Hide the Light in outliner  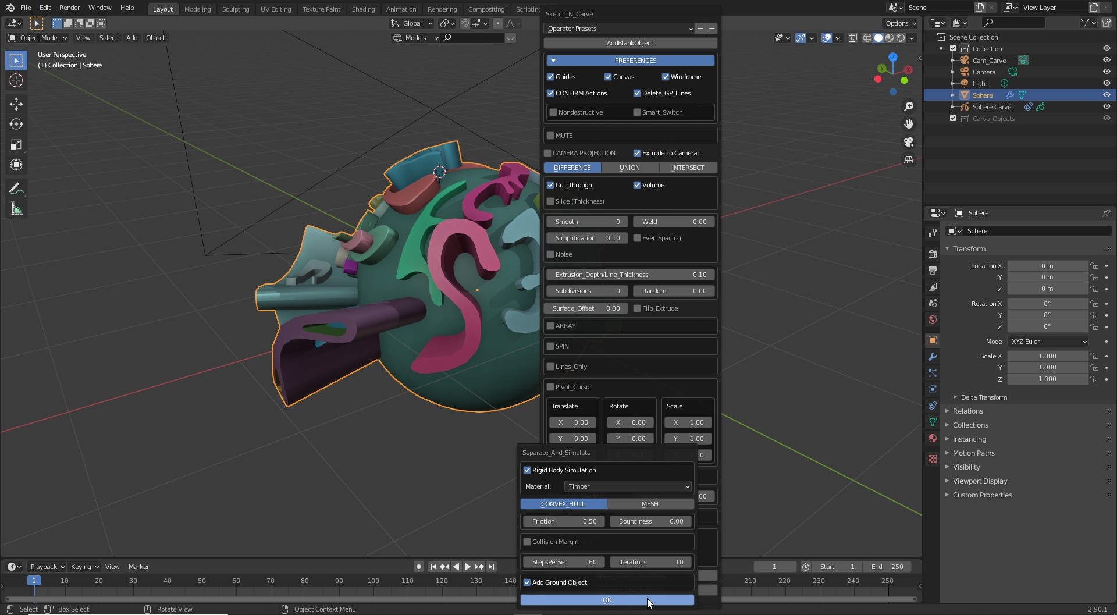click(x=1107, y=83)
